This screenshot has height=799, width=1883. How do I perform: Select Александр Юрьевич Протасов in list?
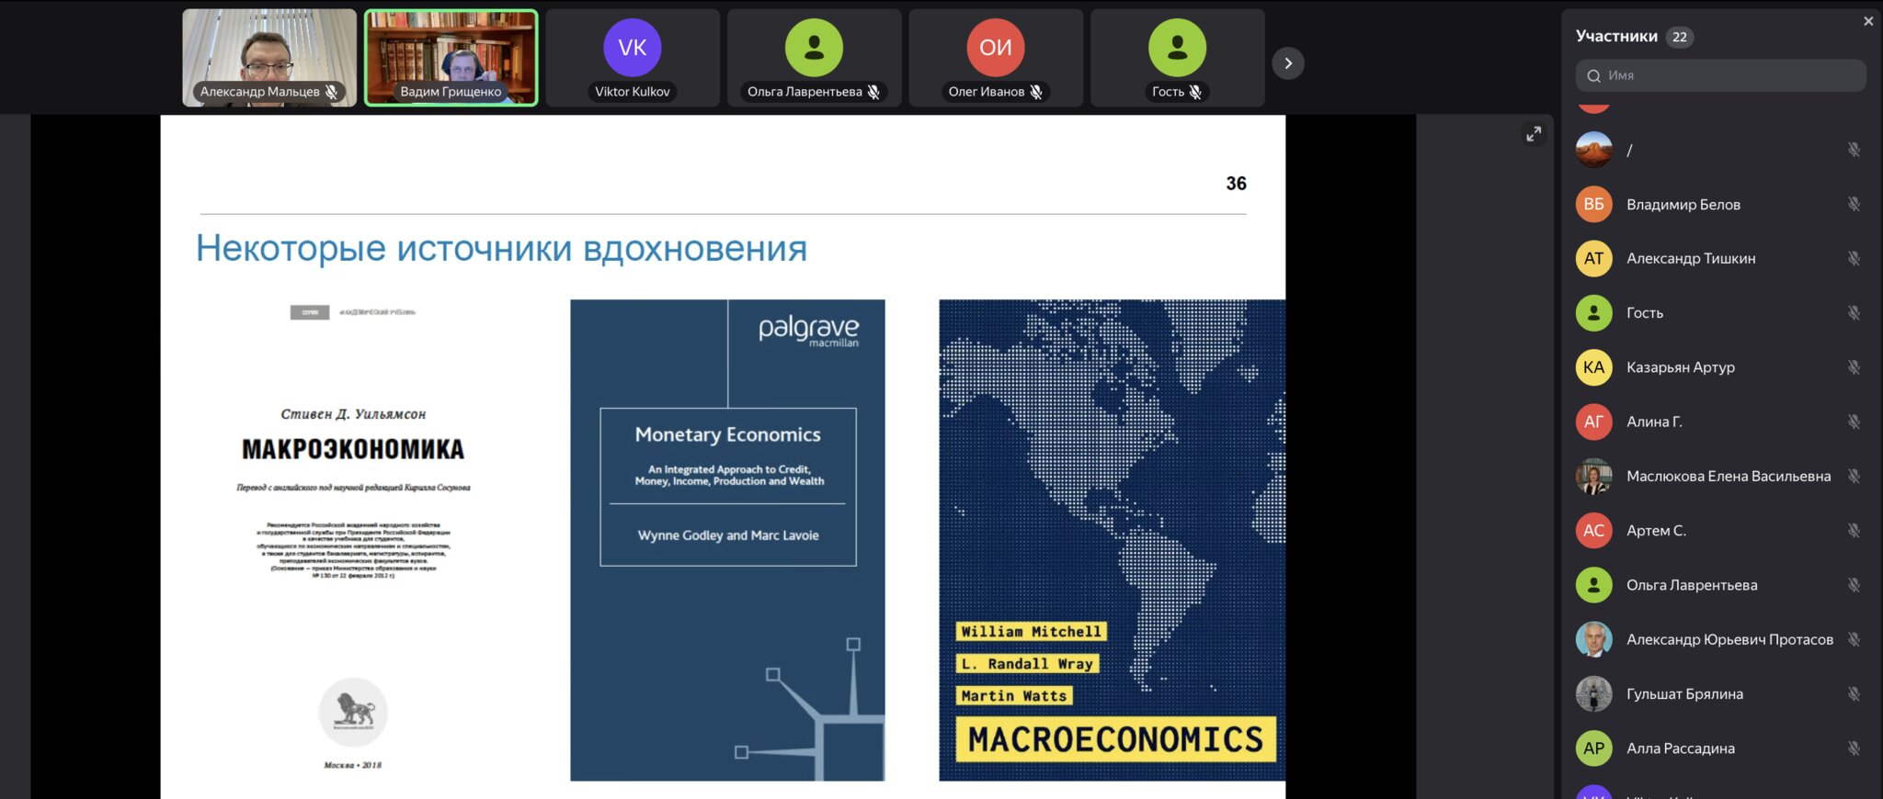coord(1729,639)
